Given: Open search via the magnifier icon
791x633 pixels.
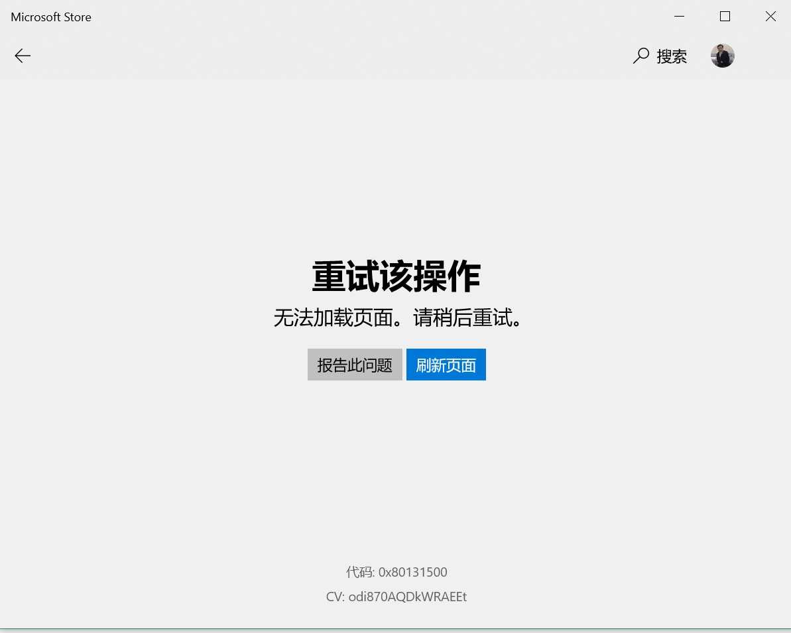Looking at the screenshot, I should (640, 56).
